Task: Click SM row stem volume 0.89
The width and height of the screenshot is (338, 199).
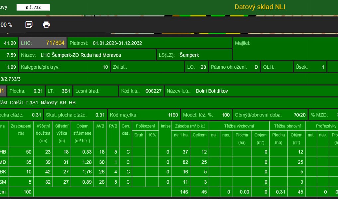Action: (87, 182)
